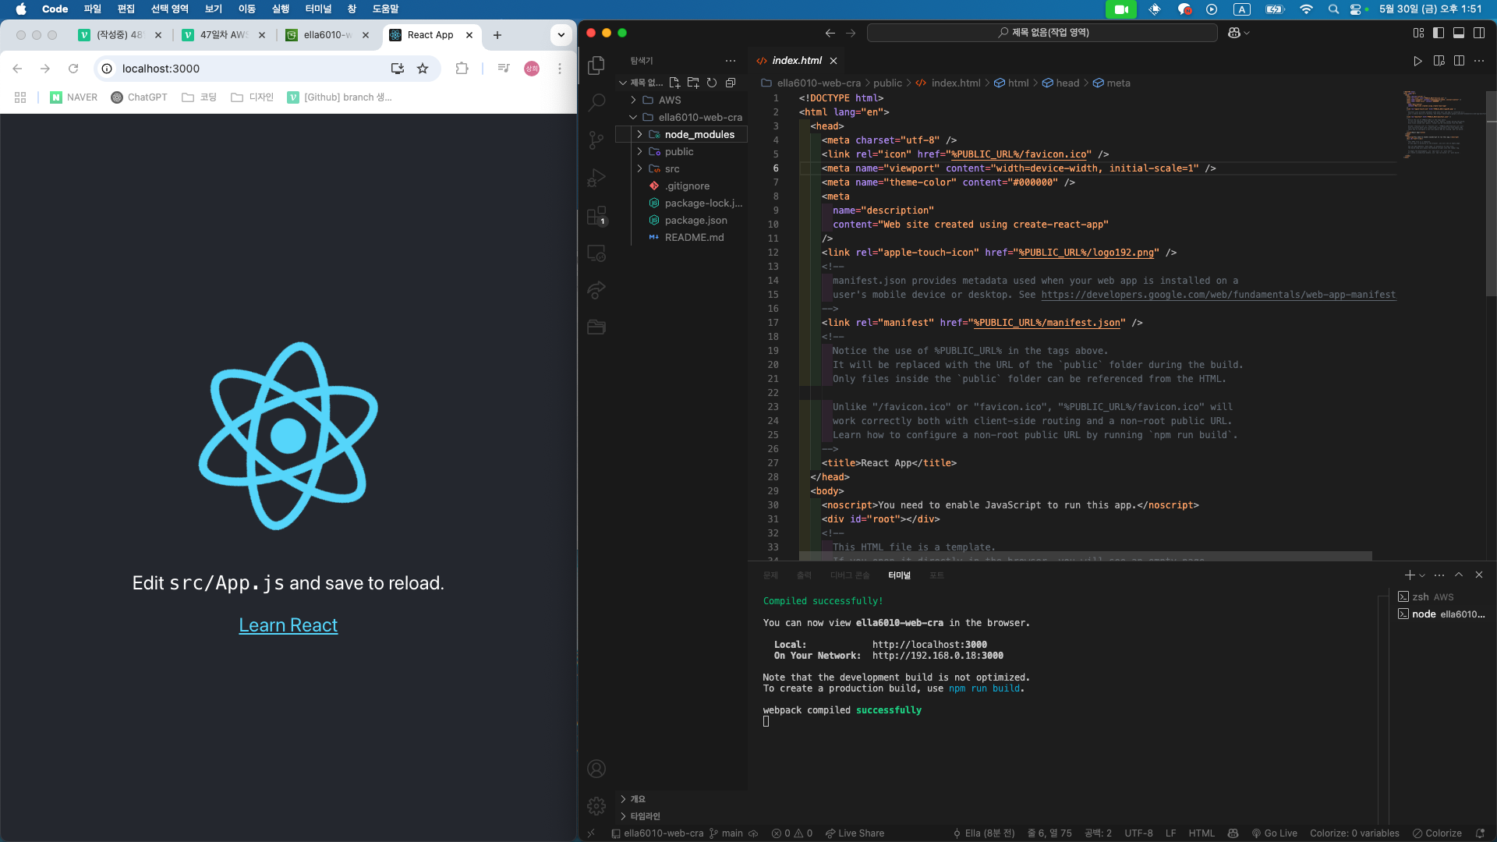1497x842 pixels.
Task: Open the Manage gear in VS Code
Action: 596,806
